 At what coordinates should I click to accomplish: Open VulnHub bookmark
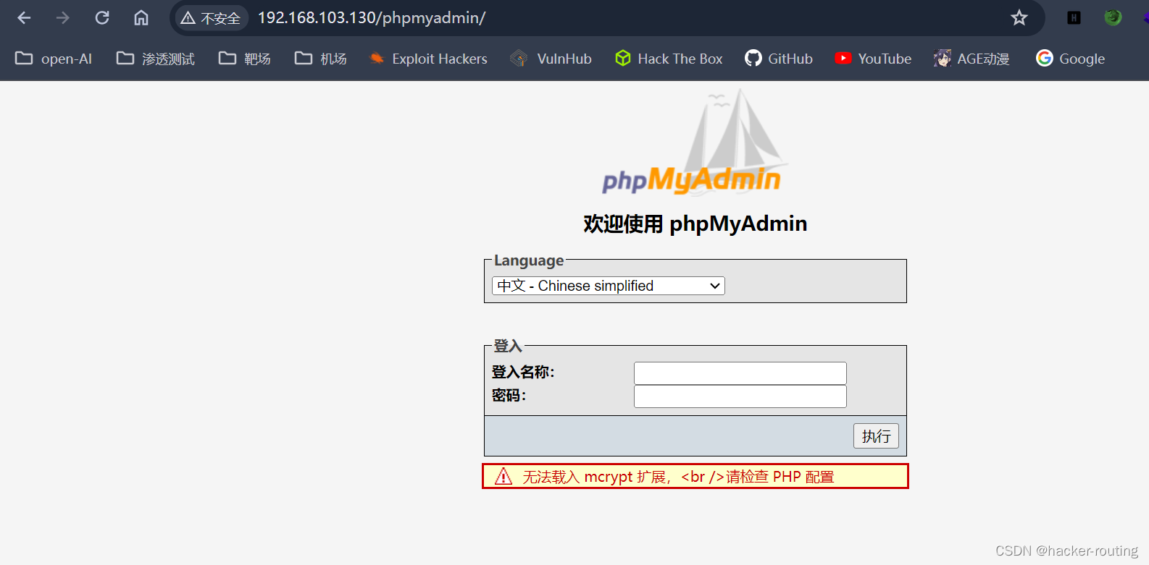click(x=551, y=59)
